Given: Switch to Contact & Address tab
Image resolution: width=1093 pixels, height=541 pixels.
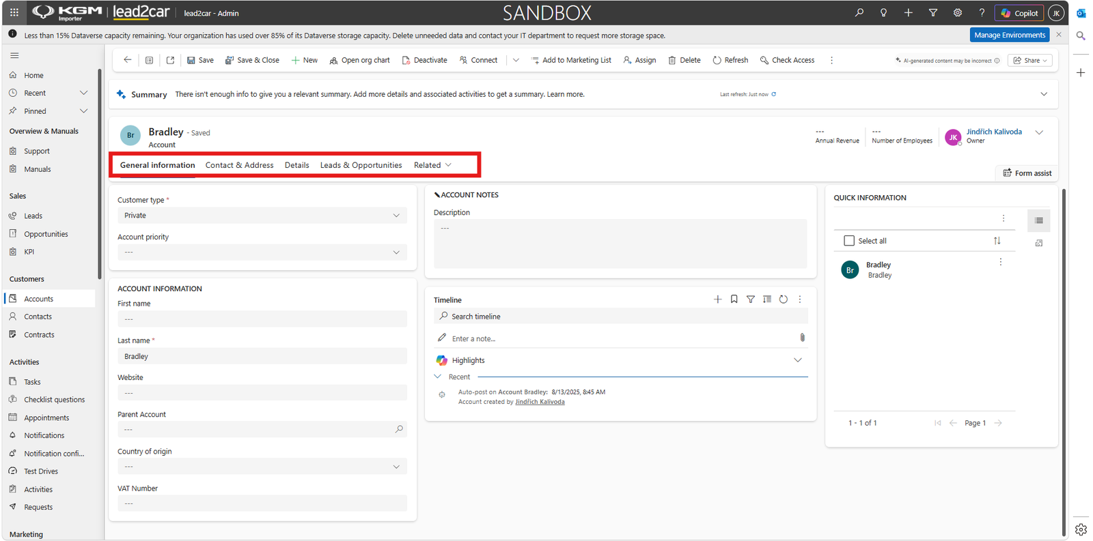Looking at the screenshot, I should coord(239,165).
